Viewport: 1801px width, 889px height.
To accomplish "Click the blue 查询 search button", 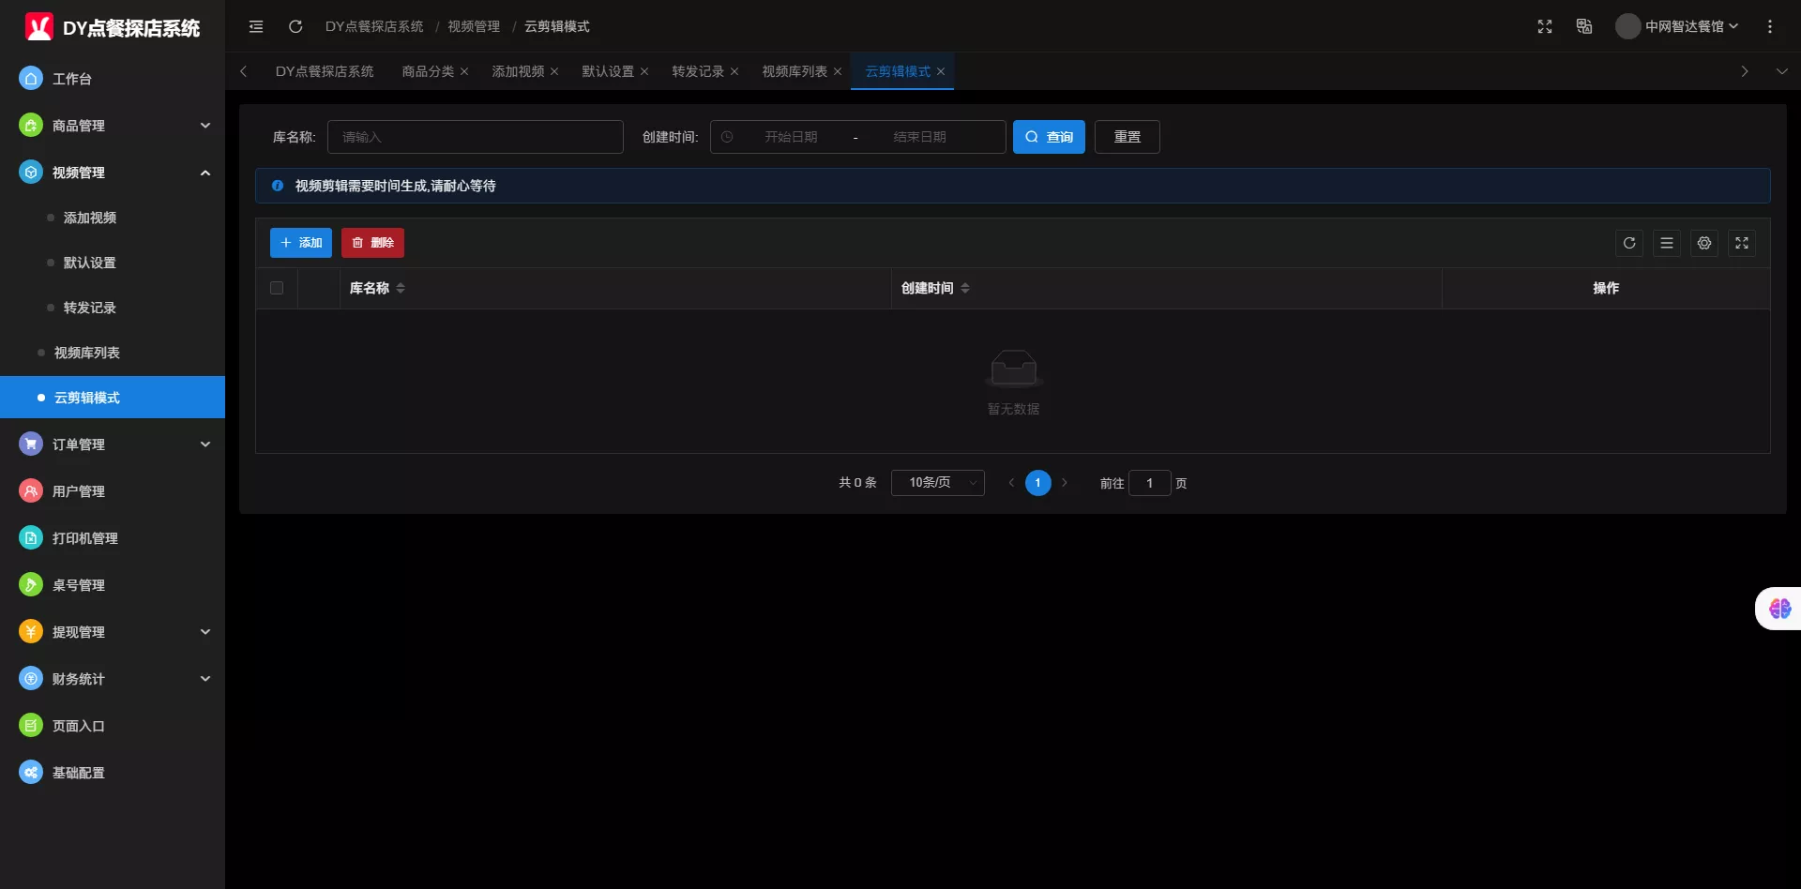I will coord(1049,137).
